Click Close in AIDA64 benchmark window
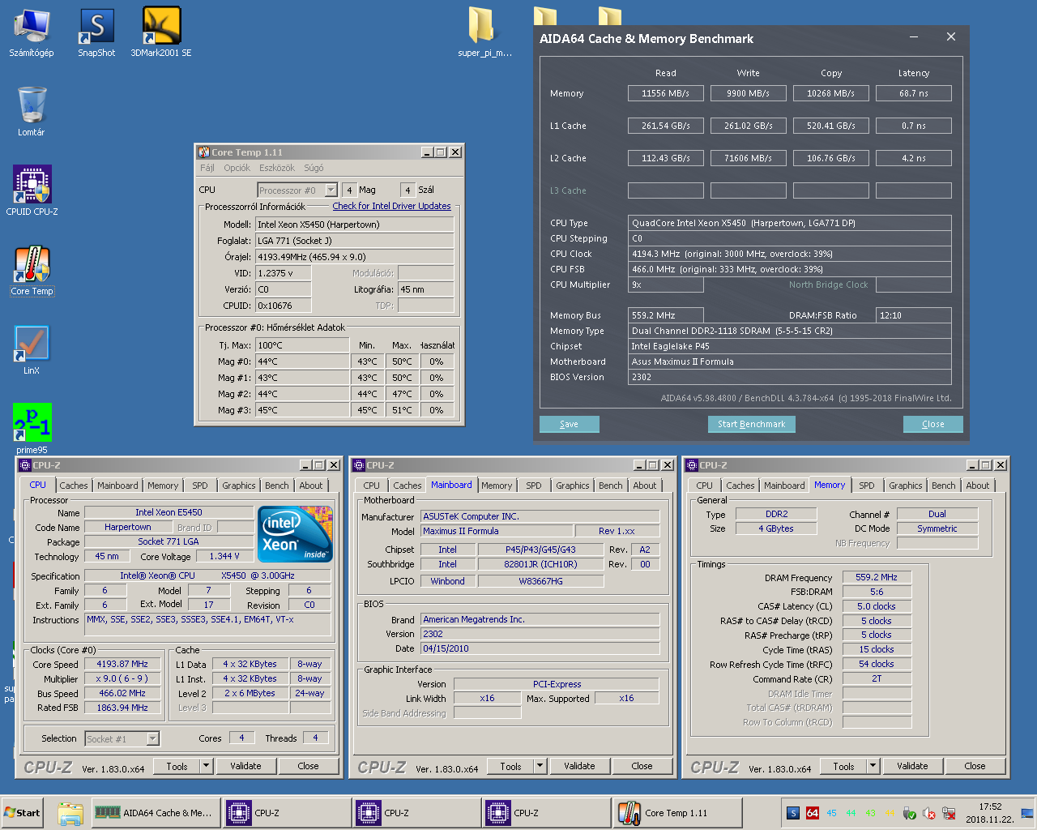 pyautogui.click(x=933, y=424)
